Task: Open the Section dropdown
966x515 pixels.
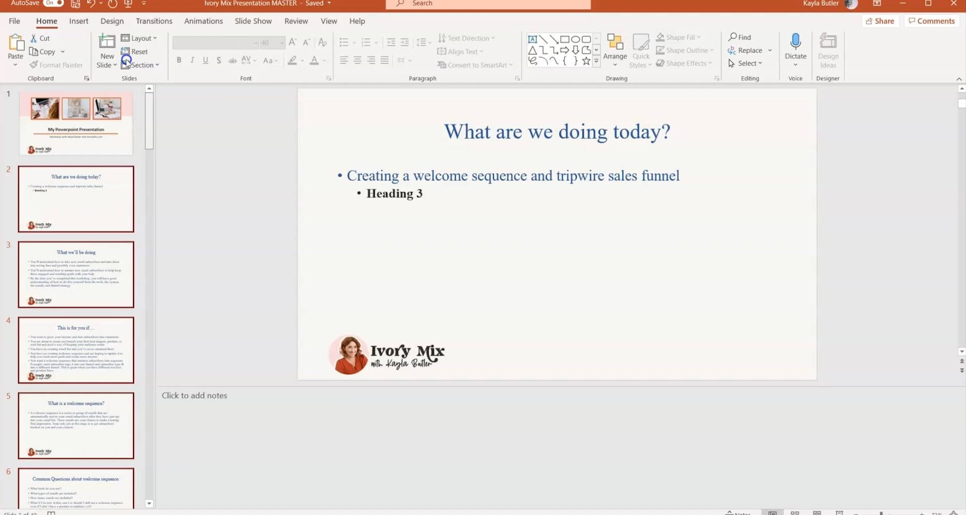Action: pos(140,65)
